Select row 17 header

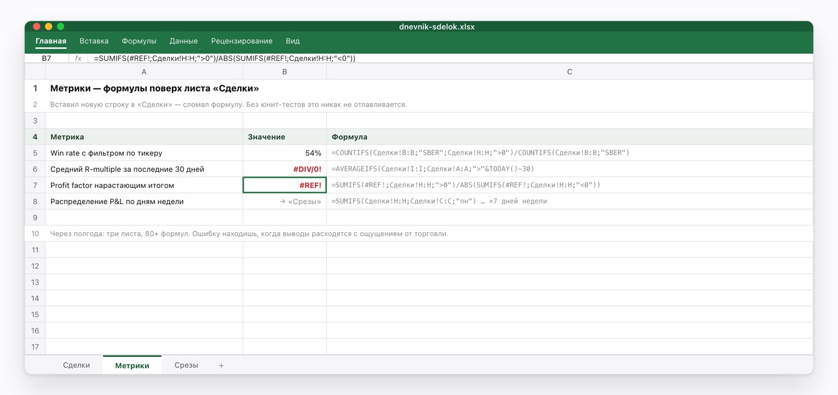tap(35, 347)
